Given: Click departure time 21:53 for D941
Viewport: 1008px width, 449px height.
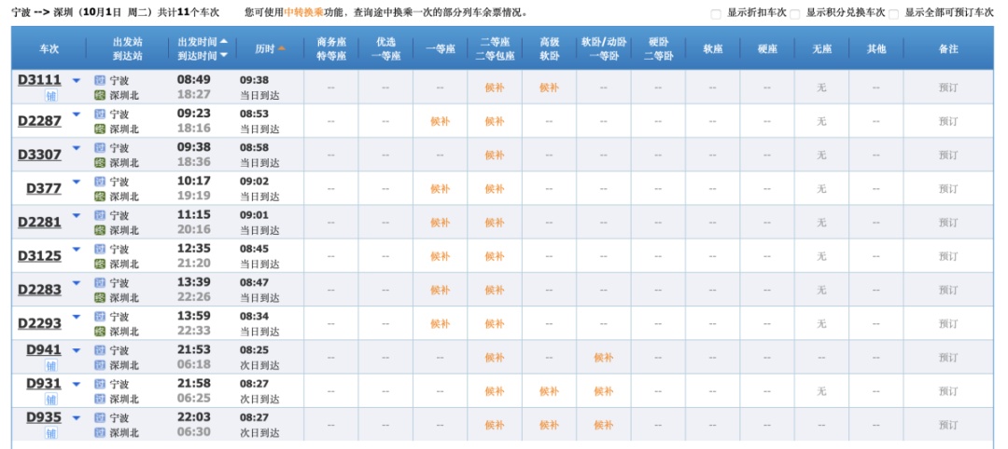Looking at the screenshot, I should click(194, 350).
